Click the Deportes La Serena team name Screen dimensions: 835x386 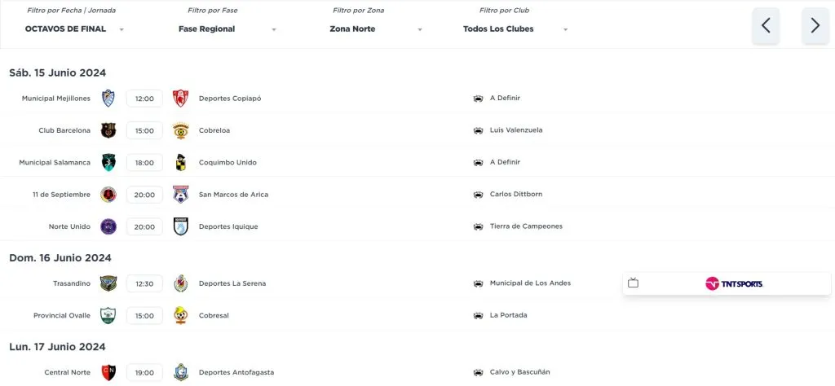[x=232, y=283]
